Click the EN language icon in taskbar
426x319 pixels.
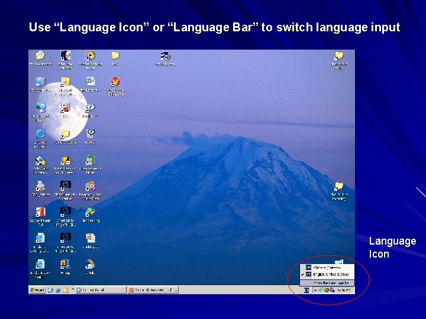point(306,290)
